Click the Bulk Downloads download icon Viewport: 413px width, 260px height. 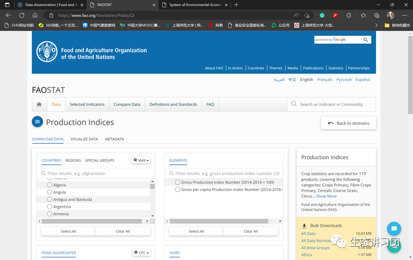tap(304, 226)
